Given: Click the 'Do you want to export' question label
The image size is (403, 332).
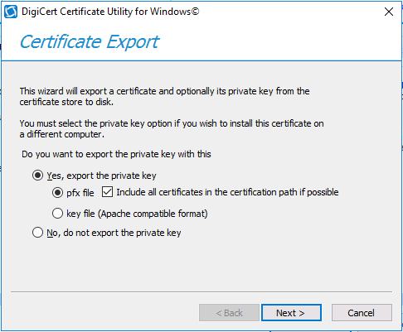Looking at the screenshot, I should tap(116, 154).
